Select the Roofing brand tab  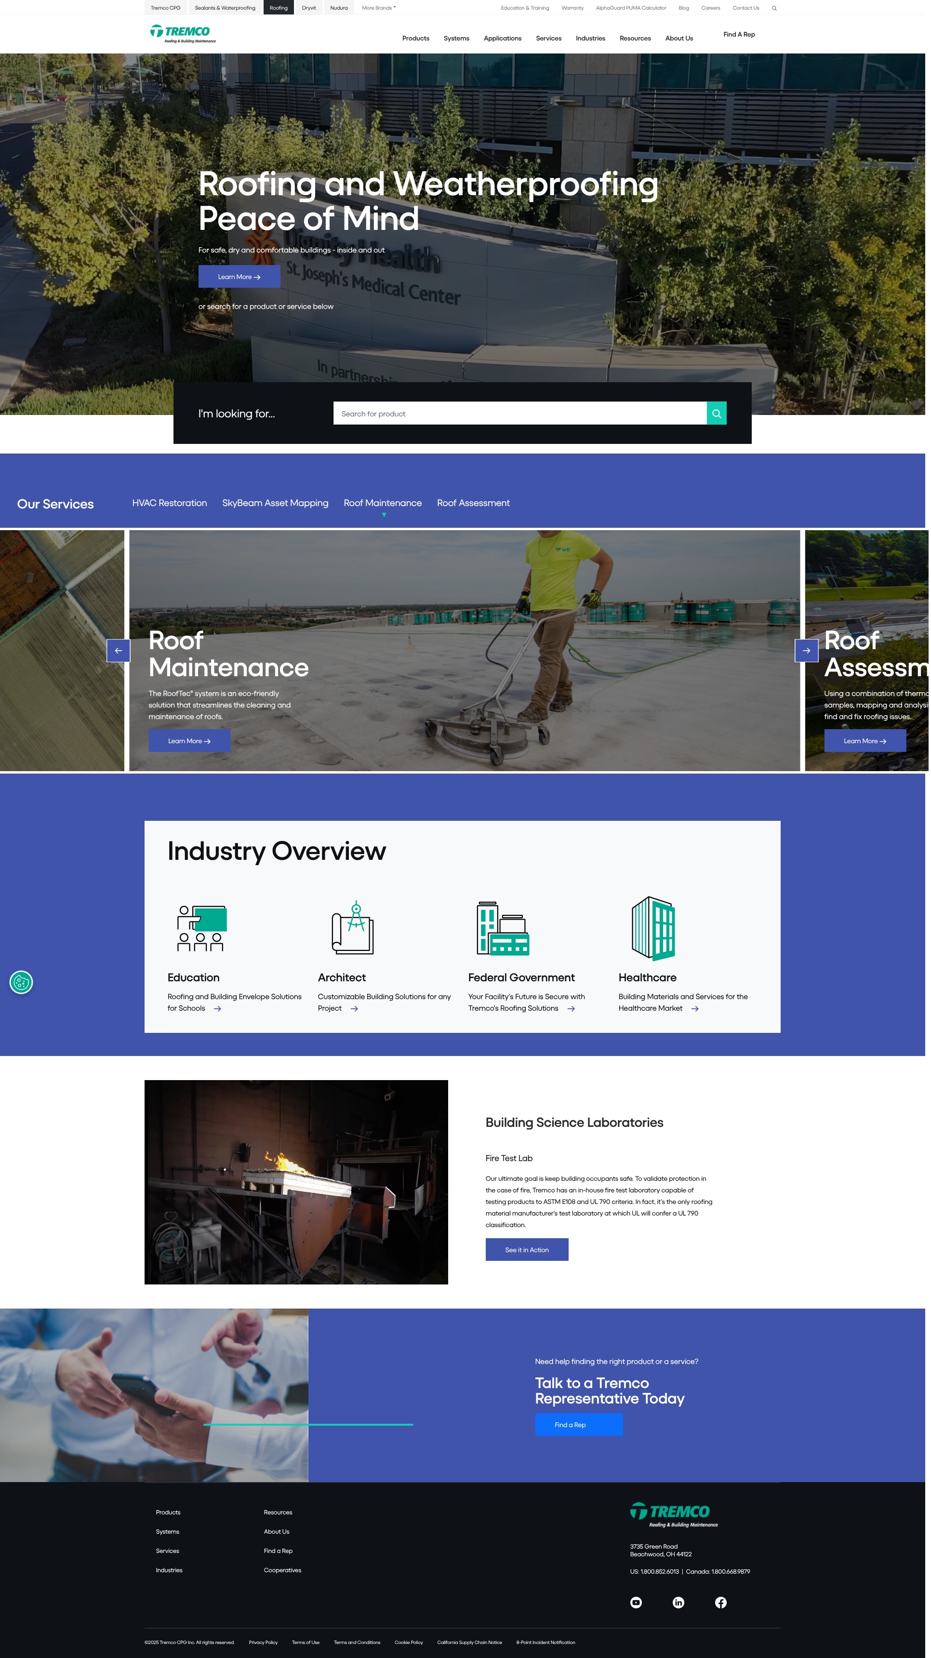[279, 8]
